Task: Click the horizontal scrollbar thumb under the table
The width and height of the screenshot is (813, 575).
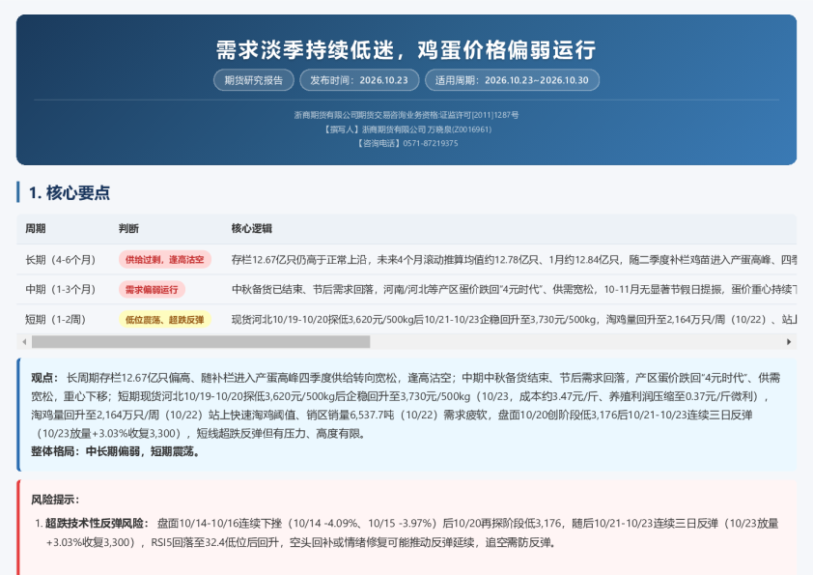Action: (x=201, y=342)
